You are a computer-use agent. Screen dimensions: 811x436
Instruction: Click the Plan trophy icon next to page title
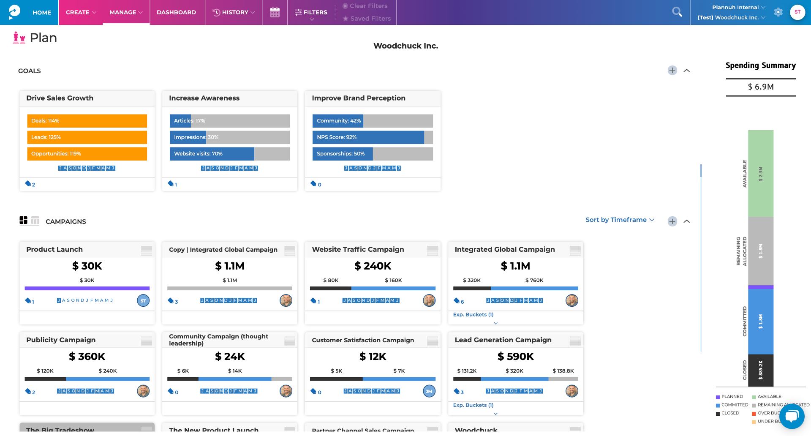point(19,38)
